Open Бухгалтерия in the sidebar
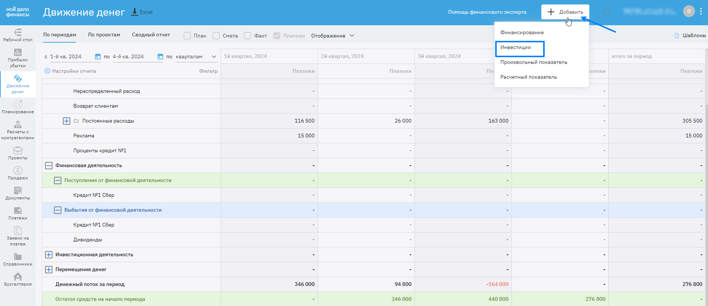The height and width of the screenshot is (306, 708). pos(17,279)
